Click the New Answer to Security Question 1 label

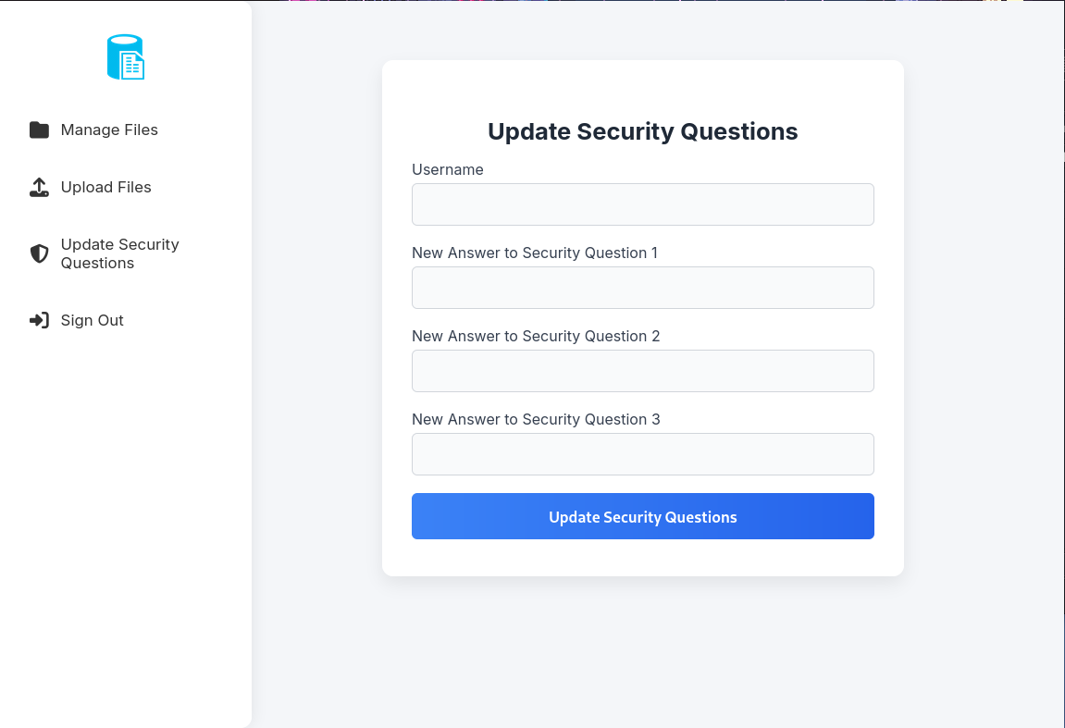[x=535, y=253]
